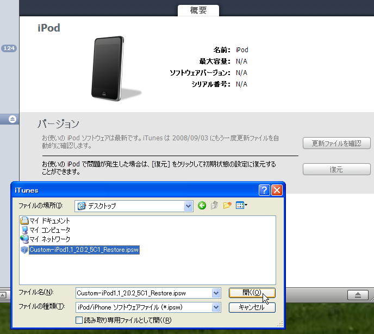Switch to the 概要 tab
Image resolution: width=374 pixels, height=334 pixels.
pos(198,10)
